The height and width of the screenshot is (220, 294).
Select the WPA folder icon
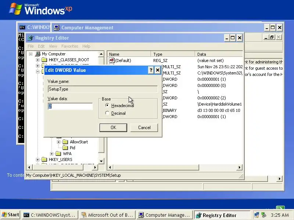coord(58,154)
